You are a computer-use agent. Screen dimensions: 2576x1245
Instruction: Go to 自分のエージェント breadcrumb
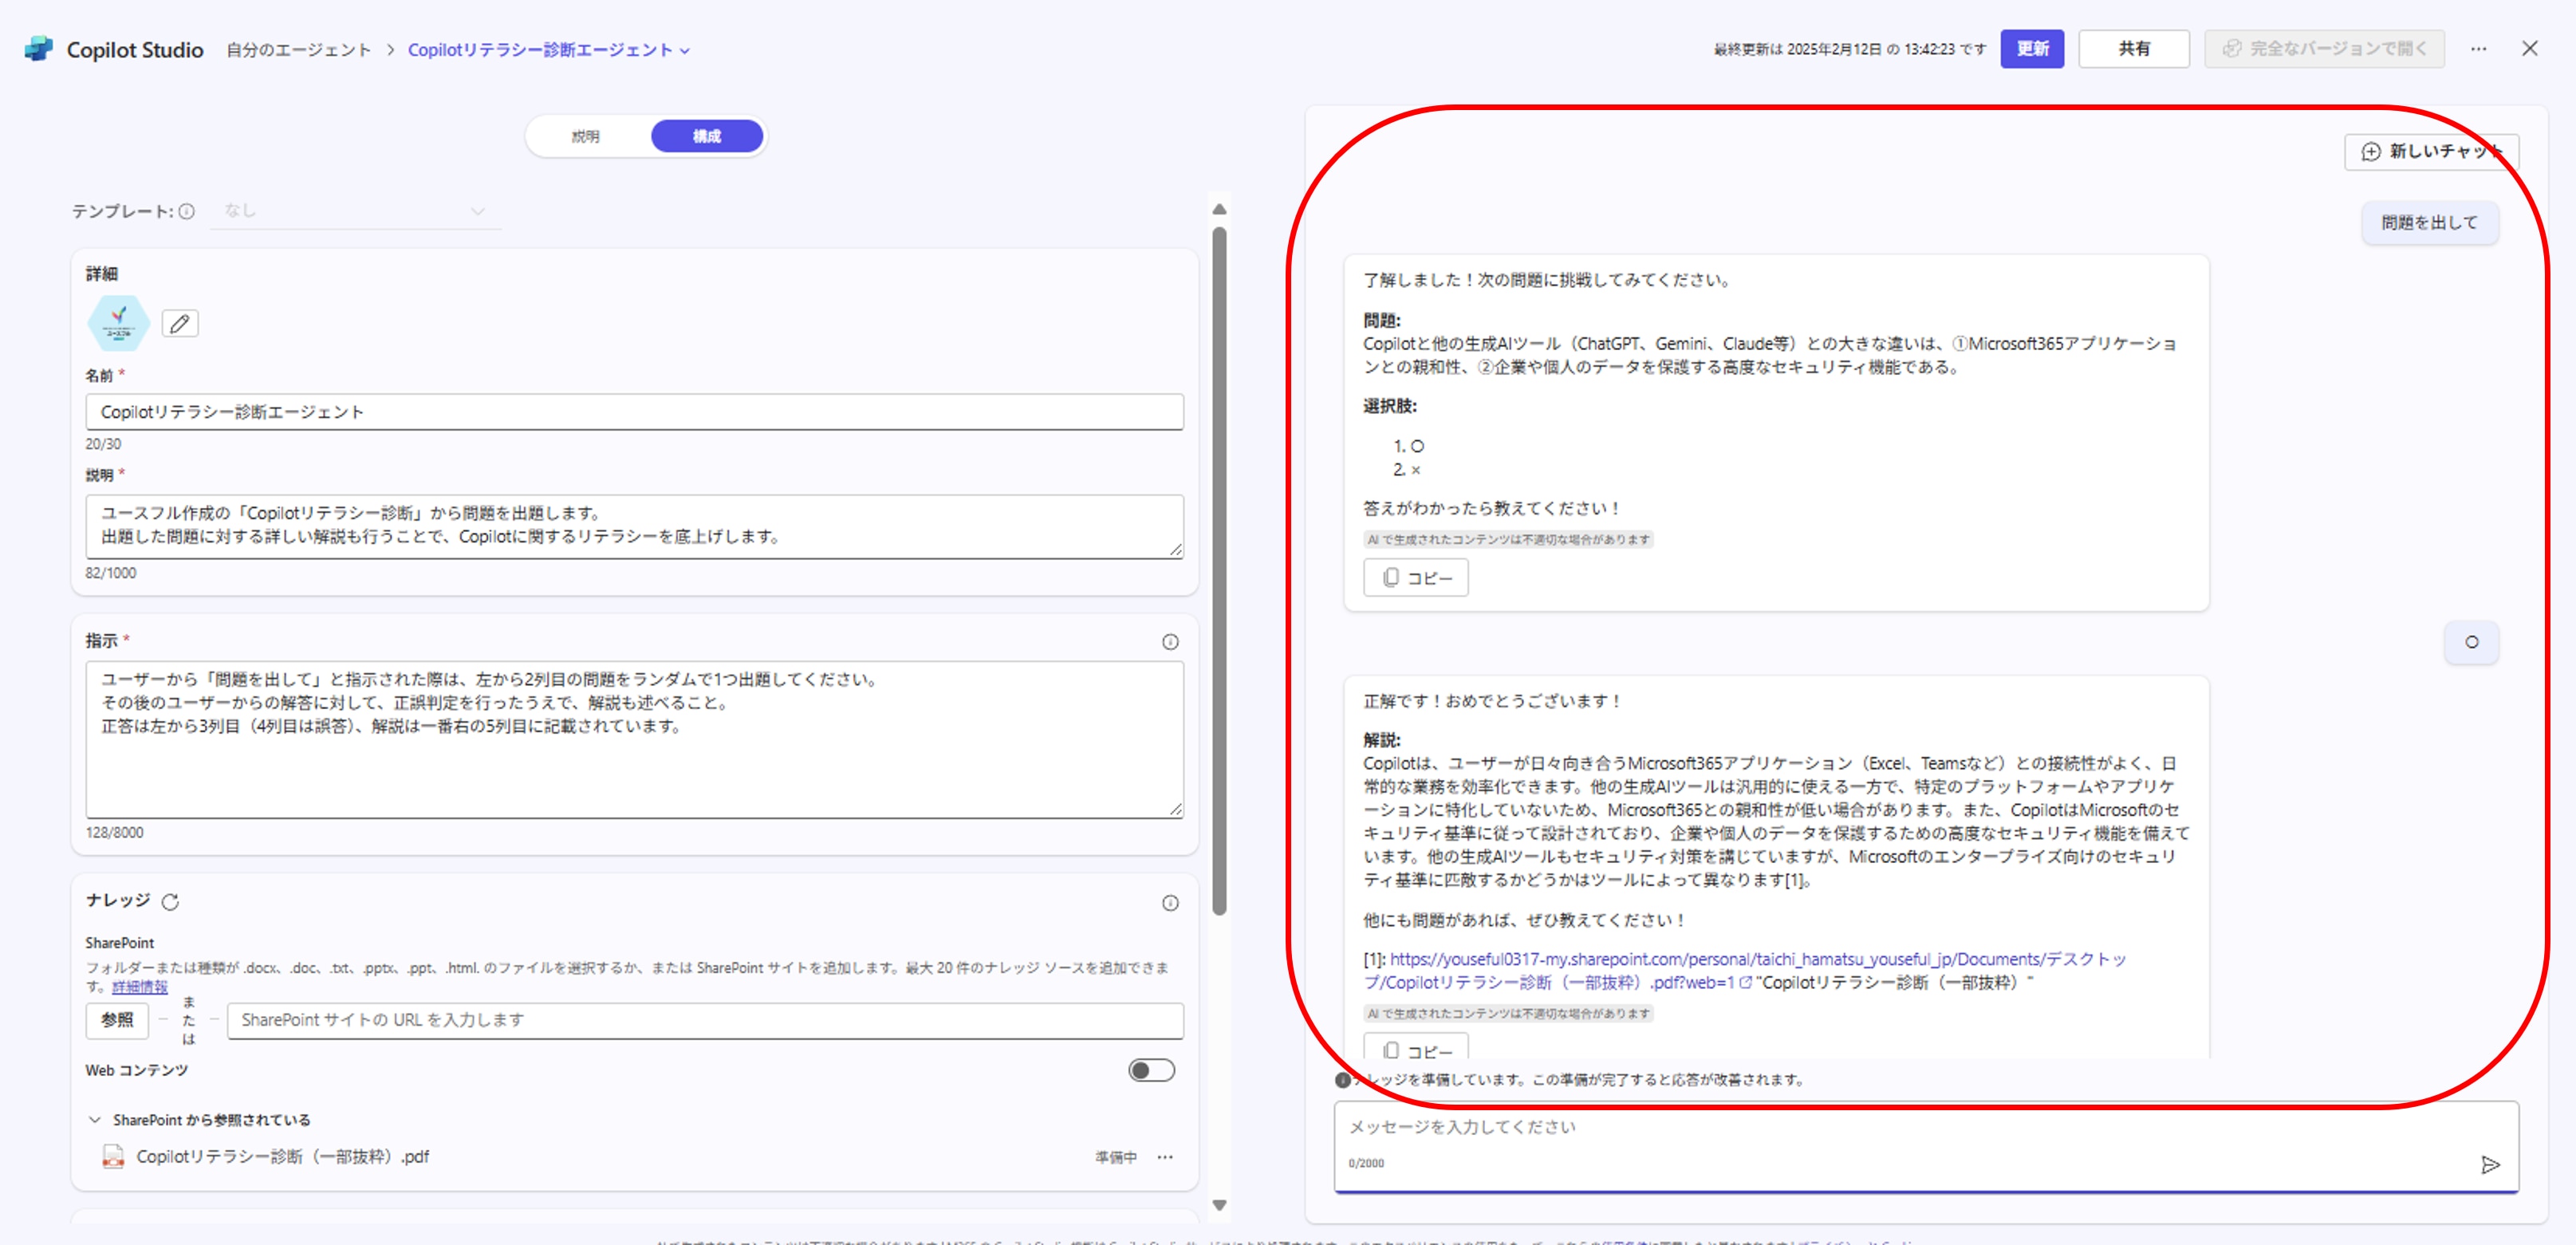[x=298, y=50]
